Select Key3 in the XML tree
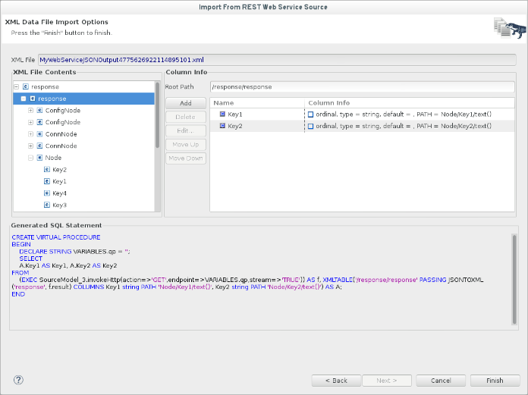528x395 pixels. pyautogui.click(x=60, y=205)
